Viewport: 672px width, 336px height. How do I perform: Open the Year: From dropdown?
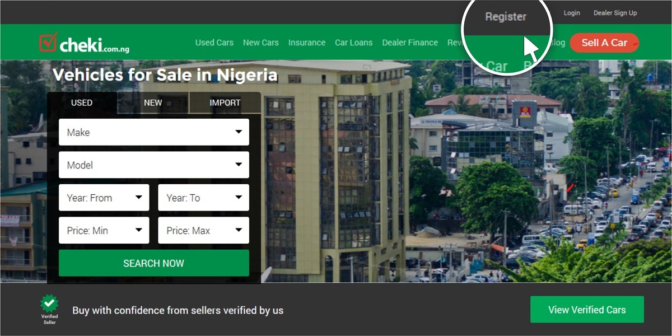point(104,198)
